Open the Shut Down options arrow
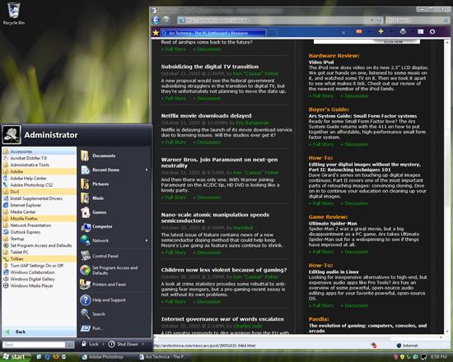 (x=143, y=344)
